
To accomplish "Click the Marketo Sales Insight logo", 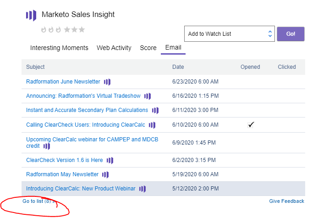I will [31, 15].
